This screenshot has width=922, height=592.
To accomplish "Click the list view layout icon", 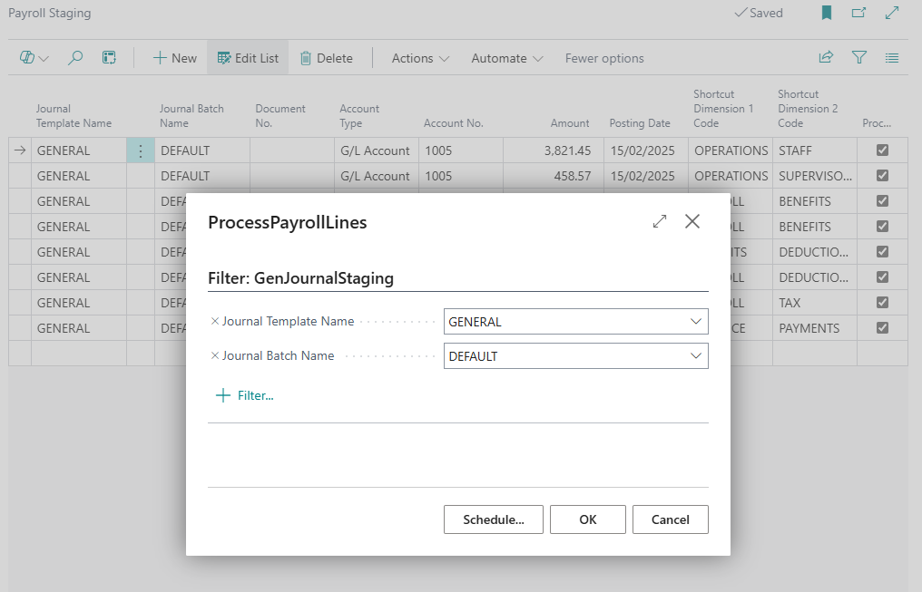I will (892, 57).
